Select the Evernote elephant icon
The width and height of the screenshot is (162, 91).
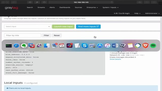(24, 45)
